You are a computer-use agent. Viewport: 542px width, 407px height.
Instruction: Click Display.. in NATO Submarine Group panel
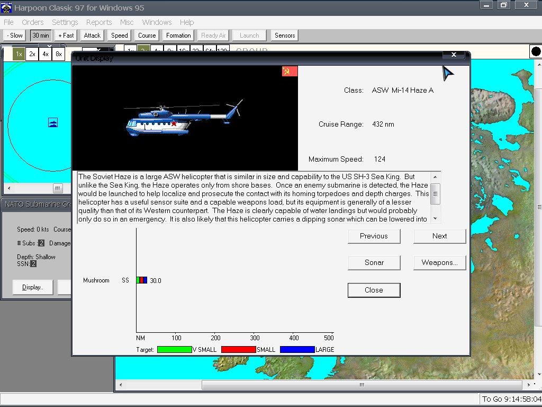tap(33, 287)
